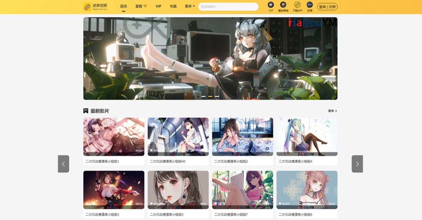The image size is (422, 220).
Task: Click the 油条视频 site logo
Action: click(x=95, y=6)
